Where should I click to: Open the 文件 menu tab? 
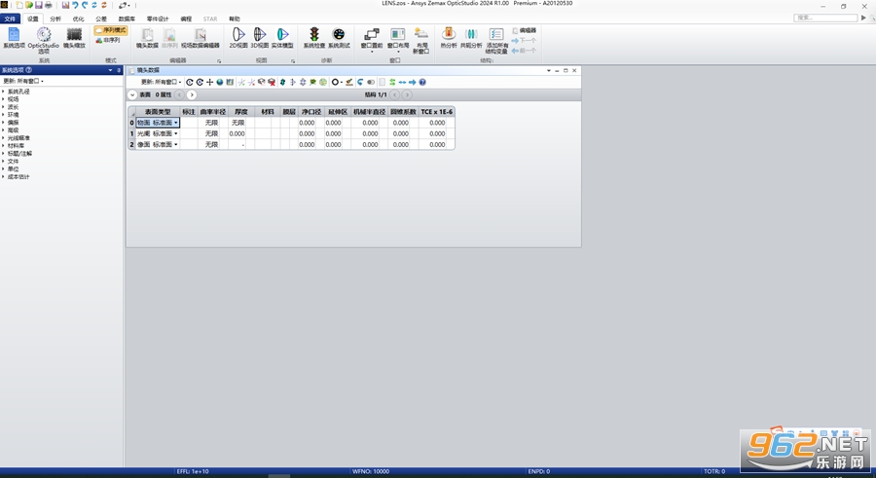coord(10,18)
